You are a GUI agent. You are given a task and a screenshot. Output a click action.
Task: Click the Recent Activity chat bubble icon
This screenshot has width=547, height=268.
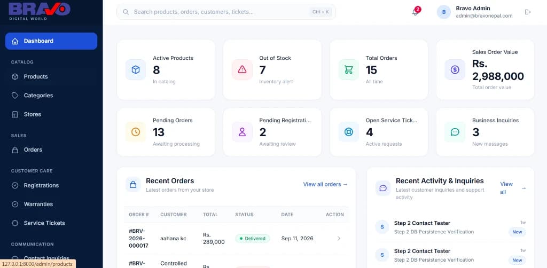point(383,188)
